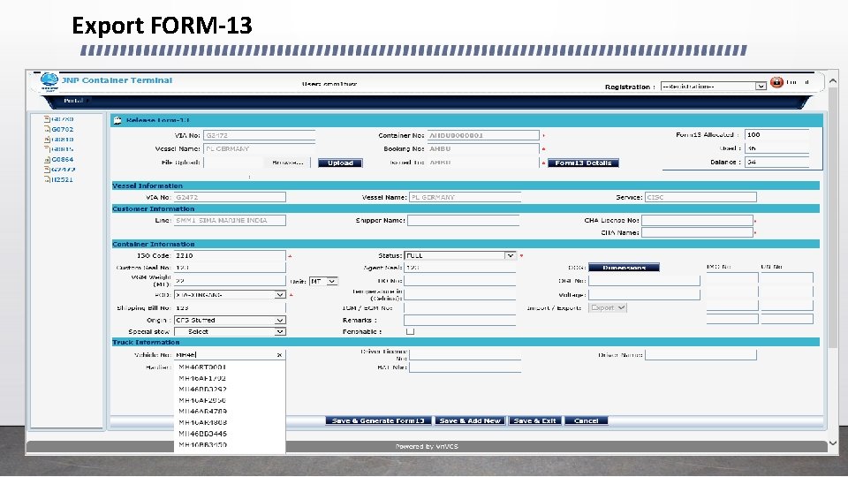Click the Booking No input field
This screenshot has width=848, height=477.
coord(483,148)
